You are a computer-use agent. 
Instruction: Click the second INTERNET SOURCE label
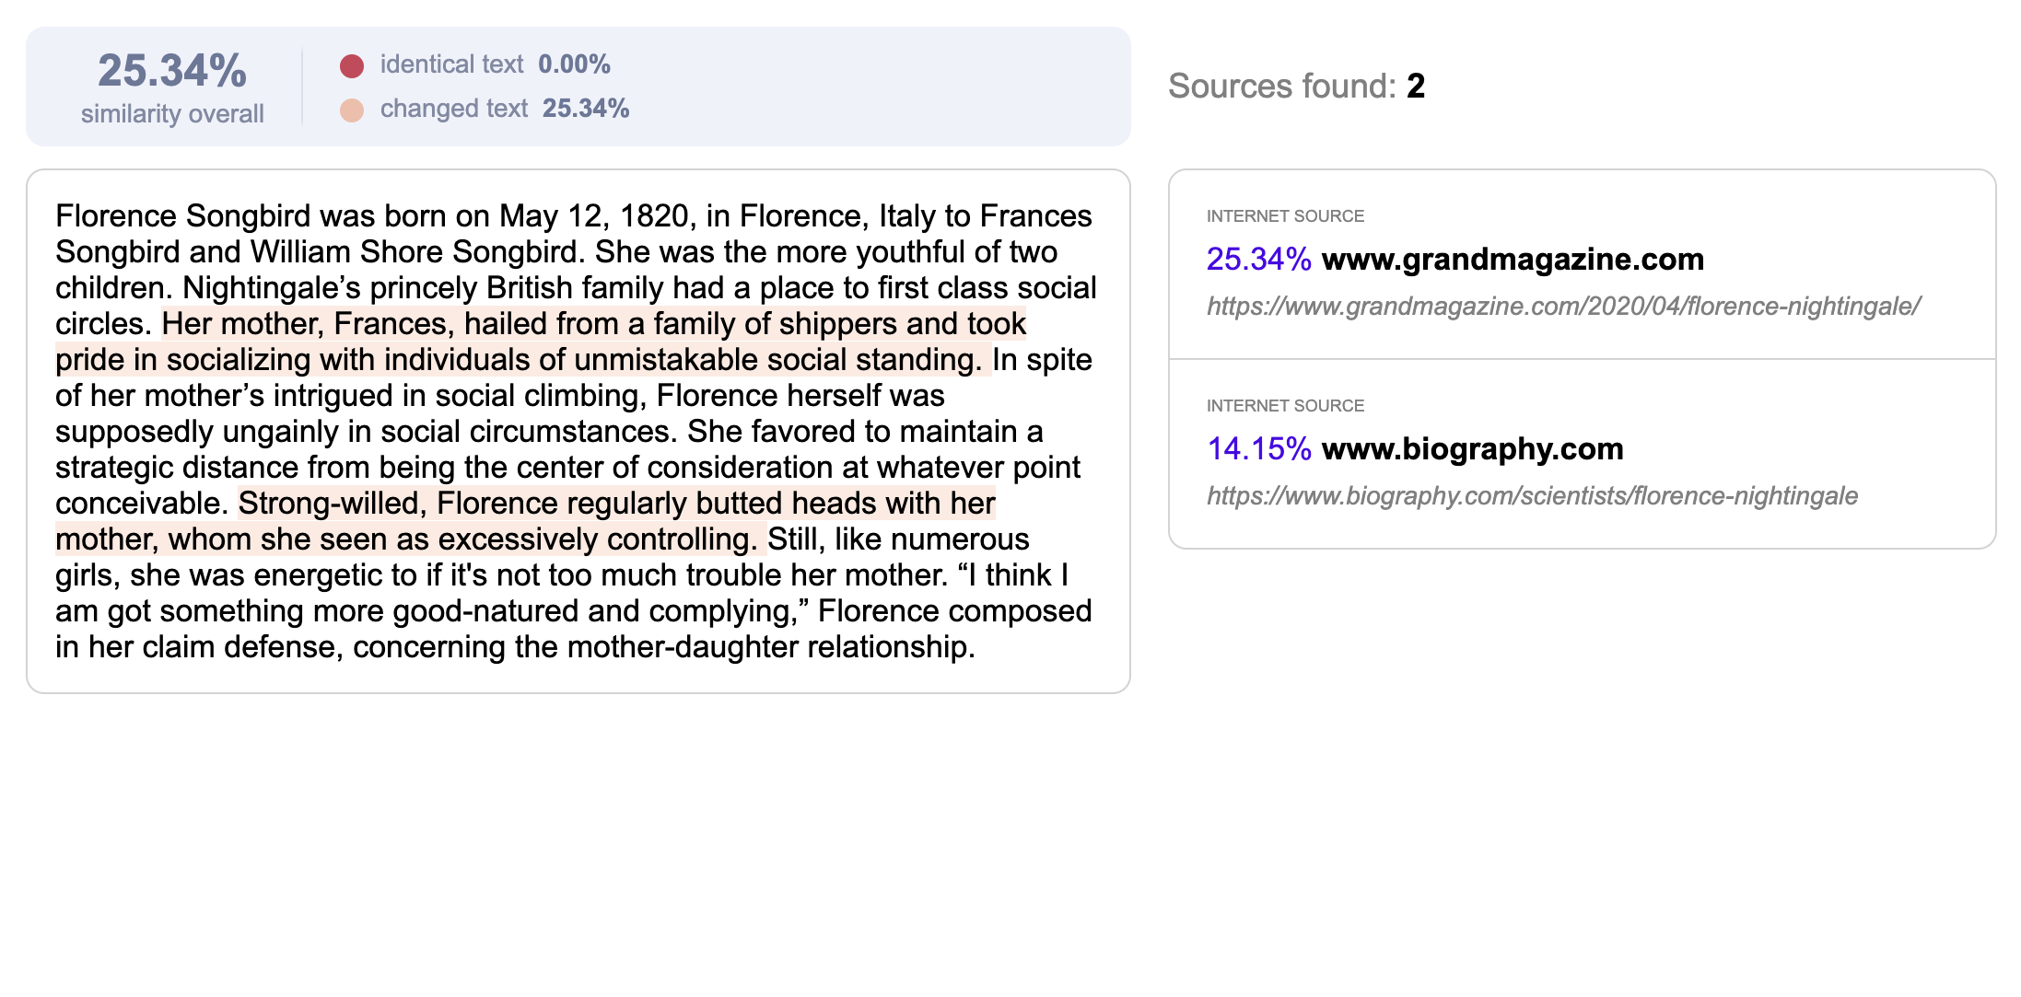(x=1285, y=406)
